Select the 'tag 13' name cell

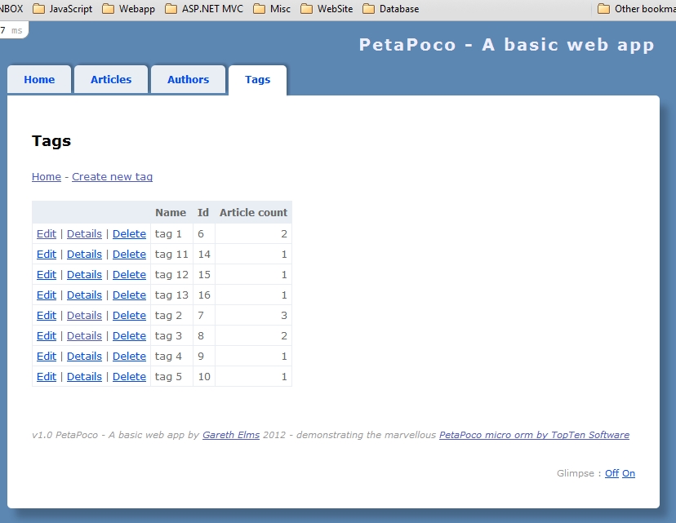pos(171,295)
